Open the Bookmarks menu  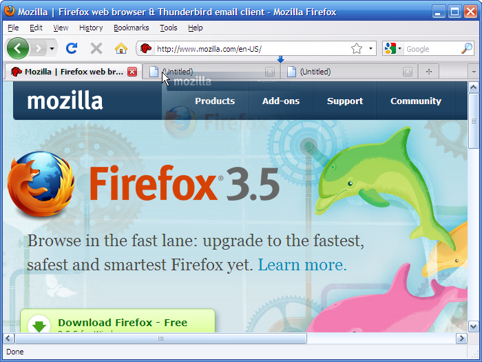coord(132,28)
